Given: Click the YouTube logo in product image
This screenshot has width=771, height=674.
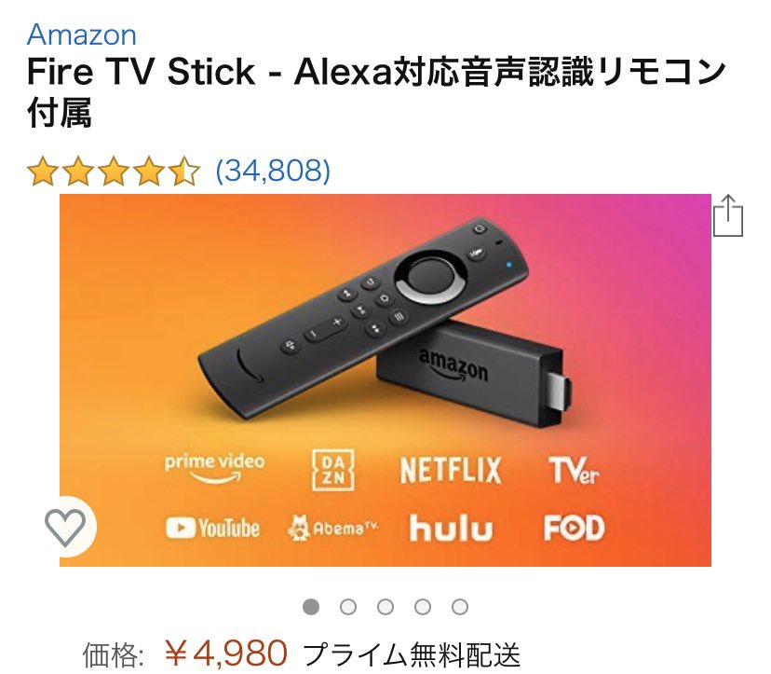Looking at the screenshot, I should [212, 529].
